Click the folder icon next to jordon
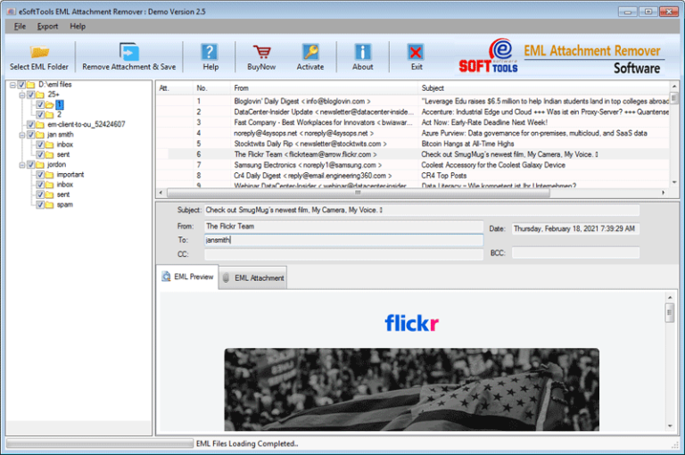The image size is (685, 455). click(40, 165)
